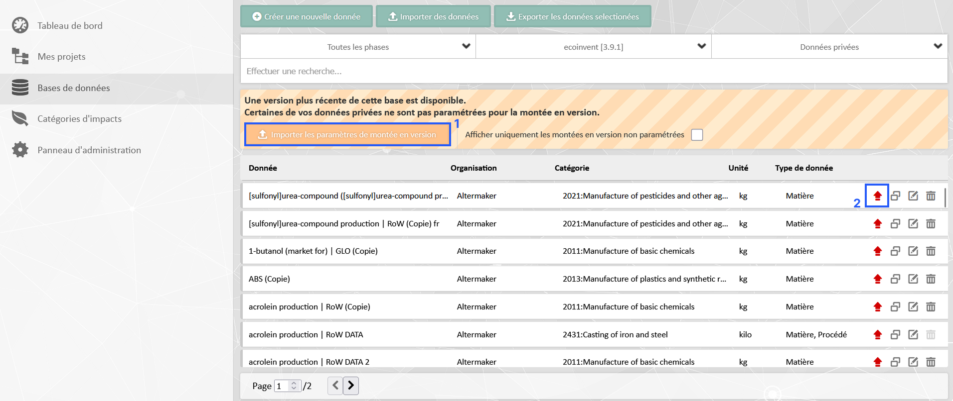Delete the ABS (Copie) row
Viewport: 953px width, 401px height.
[931, 279]
